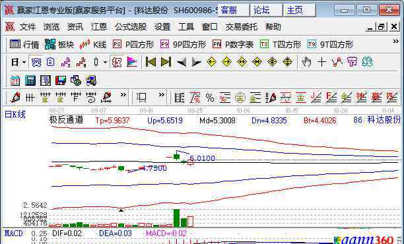Open the 板块 sector view
Viewport: 404px width, 244px height.
pos(59,45)
